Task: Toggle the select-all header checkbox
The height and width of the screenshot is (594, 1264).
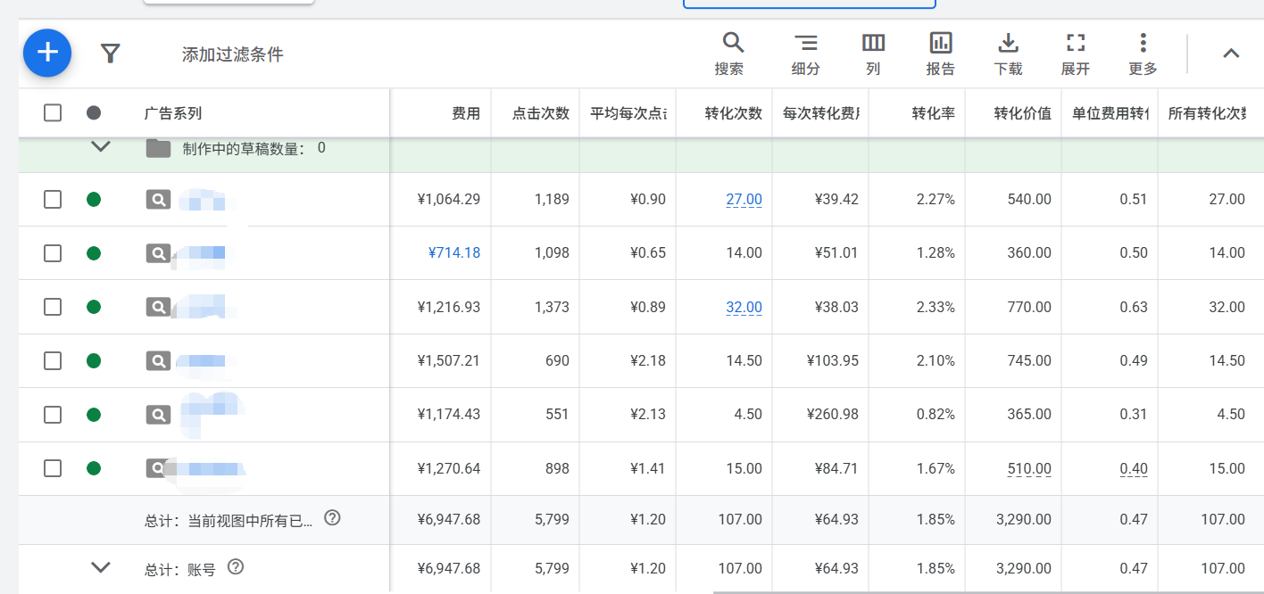Action: (x=53, y=112)
